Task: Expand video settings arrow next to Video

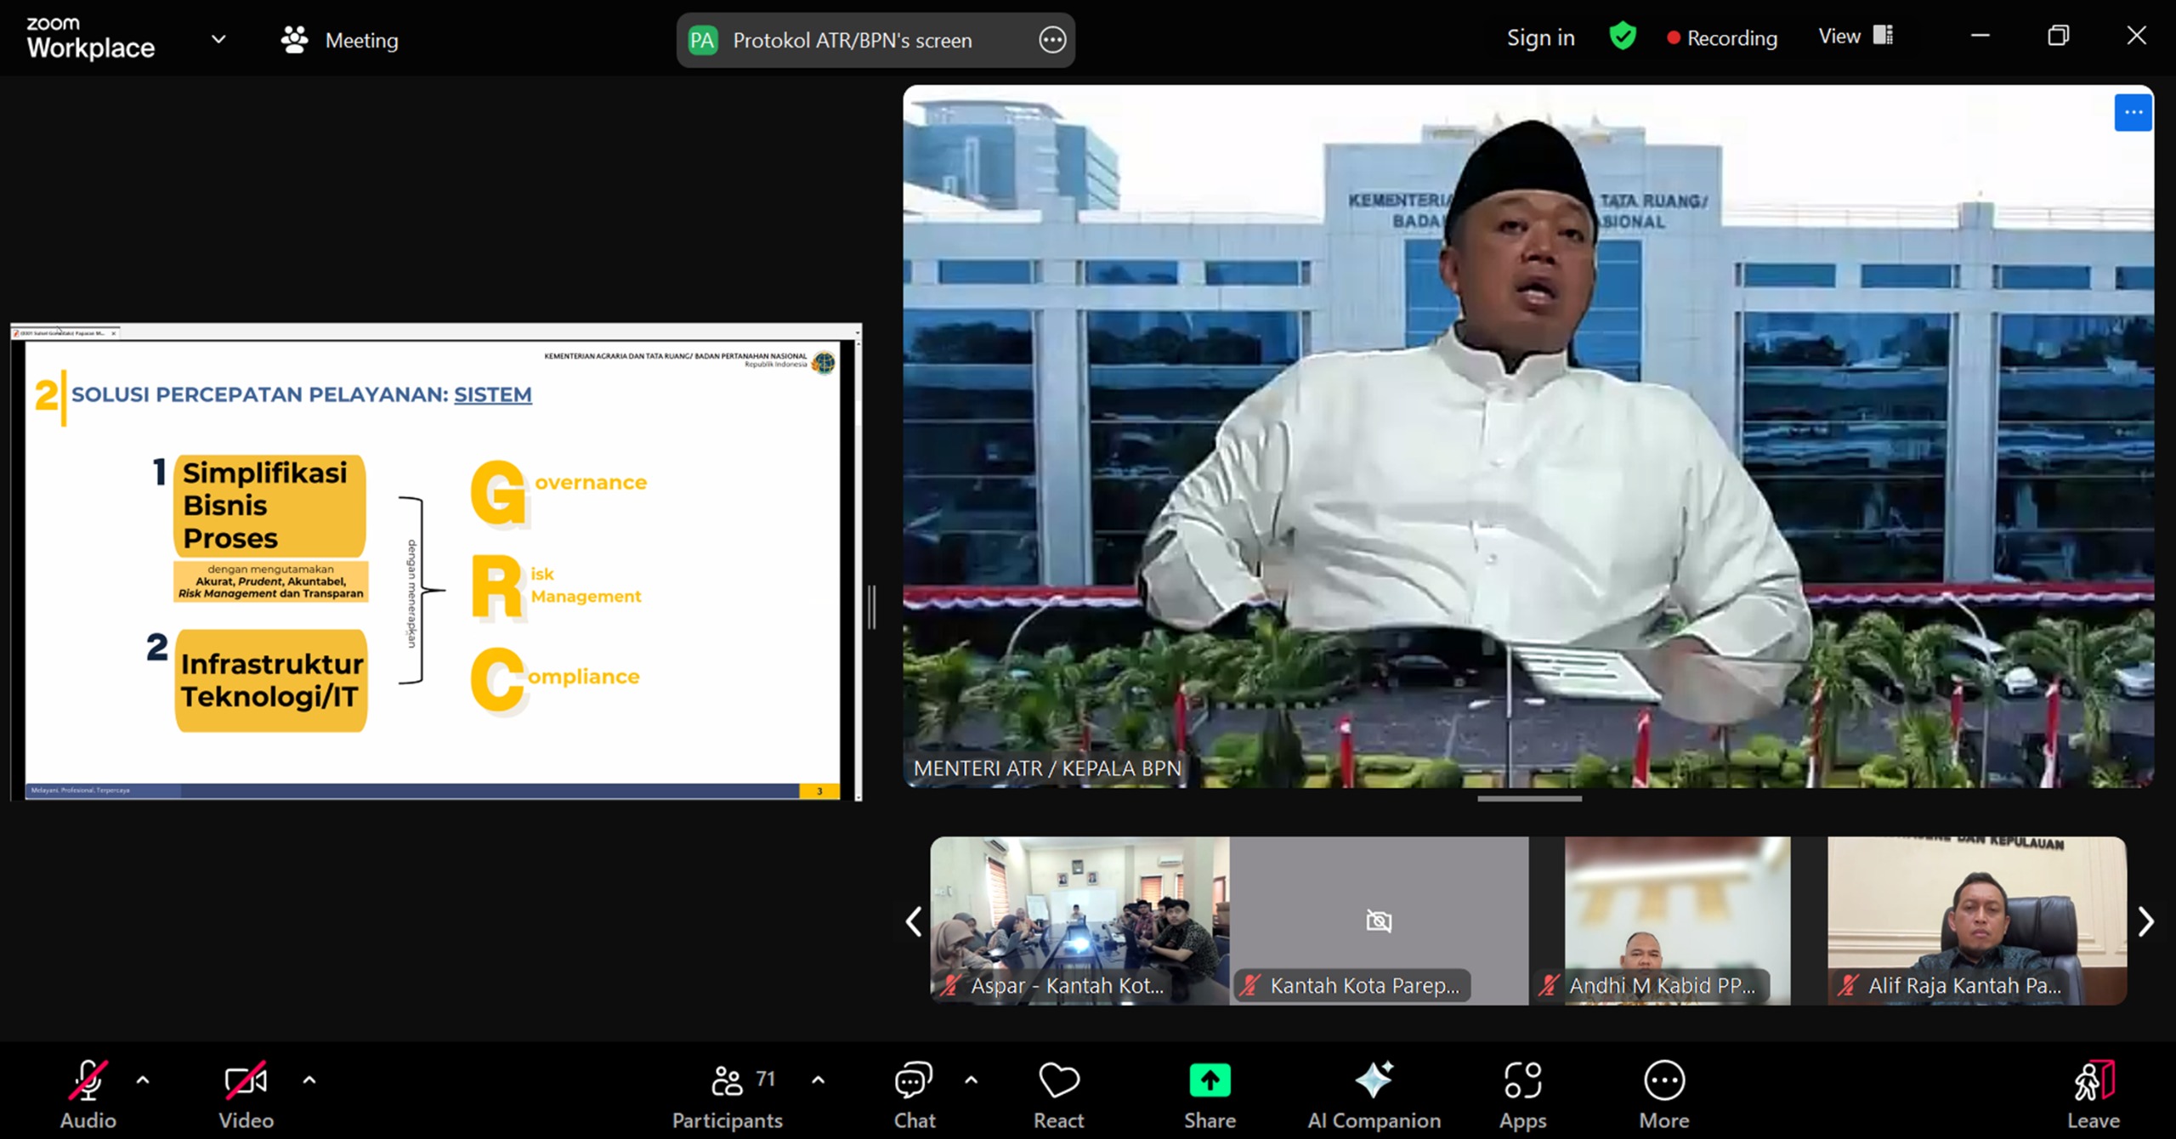Action: [309, 1080]
